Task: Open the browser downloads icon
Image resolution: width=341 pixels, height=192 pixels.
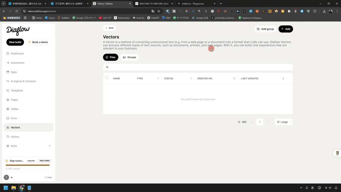Action: [x=324, y=11]
